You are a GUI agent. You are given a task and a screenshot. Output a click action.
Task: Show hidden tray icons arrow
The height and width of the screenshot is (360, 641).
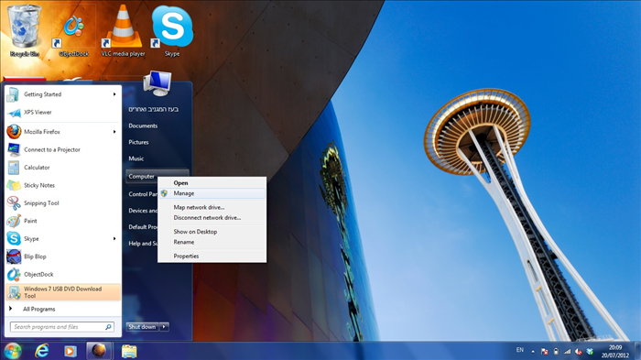(x=533, y=352)
